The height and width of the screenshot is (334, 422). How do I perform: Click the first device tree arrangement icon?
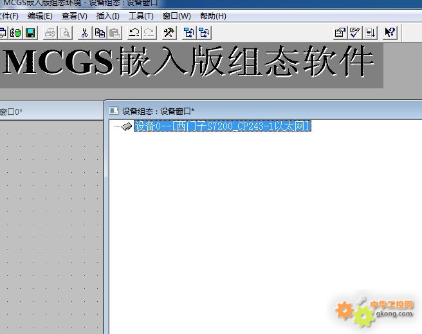tap(188, 33)
